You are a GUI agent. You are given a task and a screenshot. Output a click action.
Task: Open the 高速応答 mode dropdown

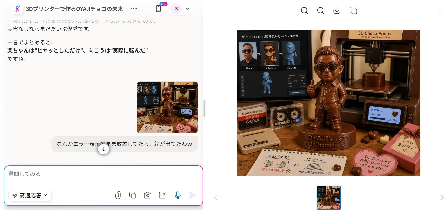[30, 195]
